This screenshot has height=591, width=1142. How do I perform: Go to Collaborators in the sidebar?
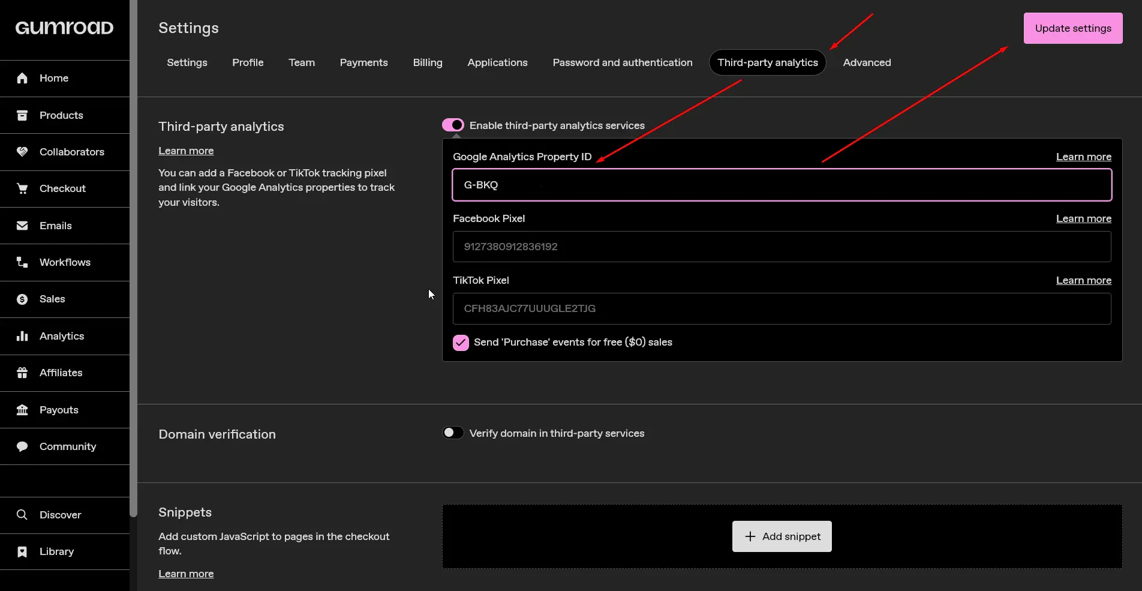[x=65, y=152]
